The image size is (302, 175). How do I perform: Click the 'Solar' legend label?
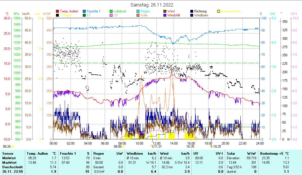tap(144, 15)
